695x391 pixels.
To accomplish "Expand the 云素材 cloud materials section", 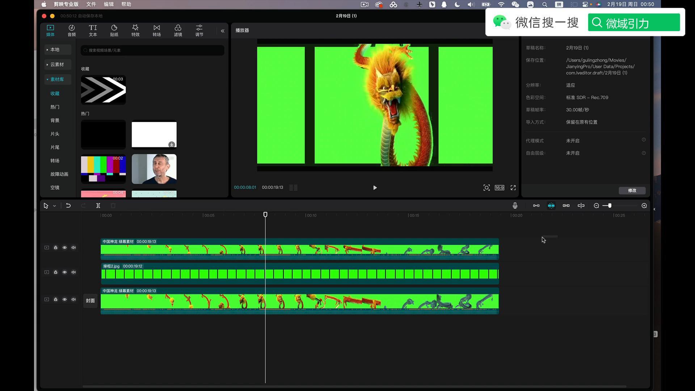I will [58, 64].
